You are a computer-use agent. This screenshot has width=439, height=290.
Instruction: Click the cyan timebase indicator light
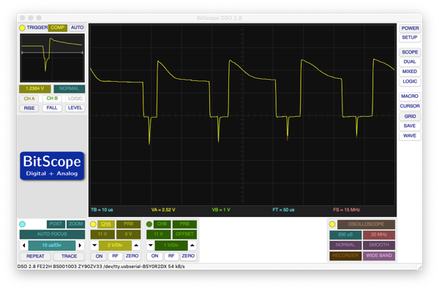(x=23, y=224)
